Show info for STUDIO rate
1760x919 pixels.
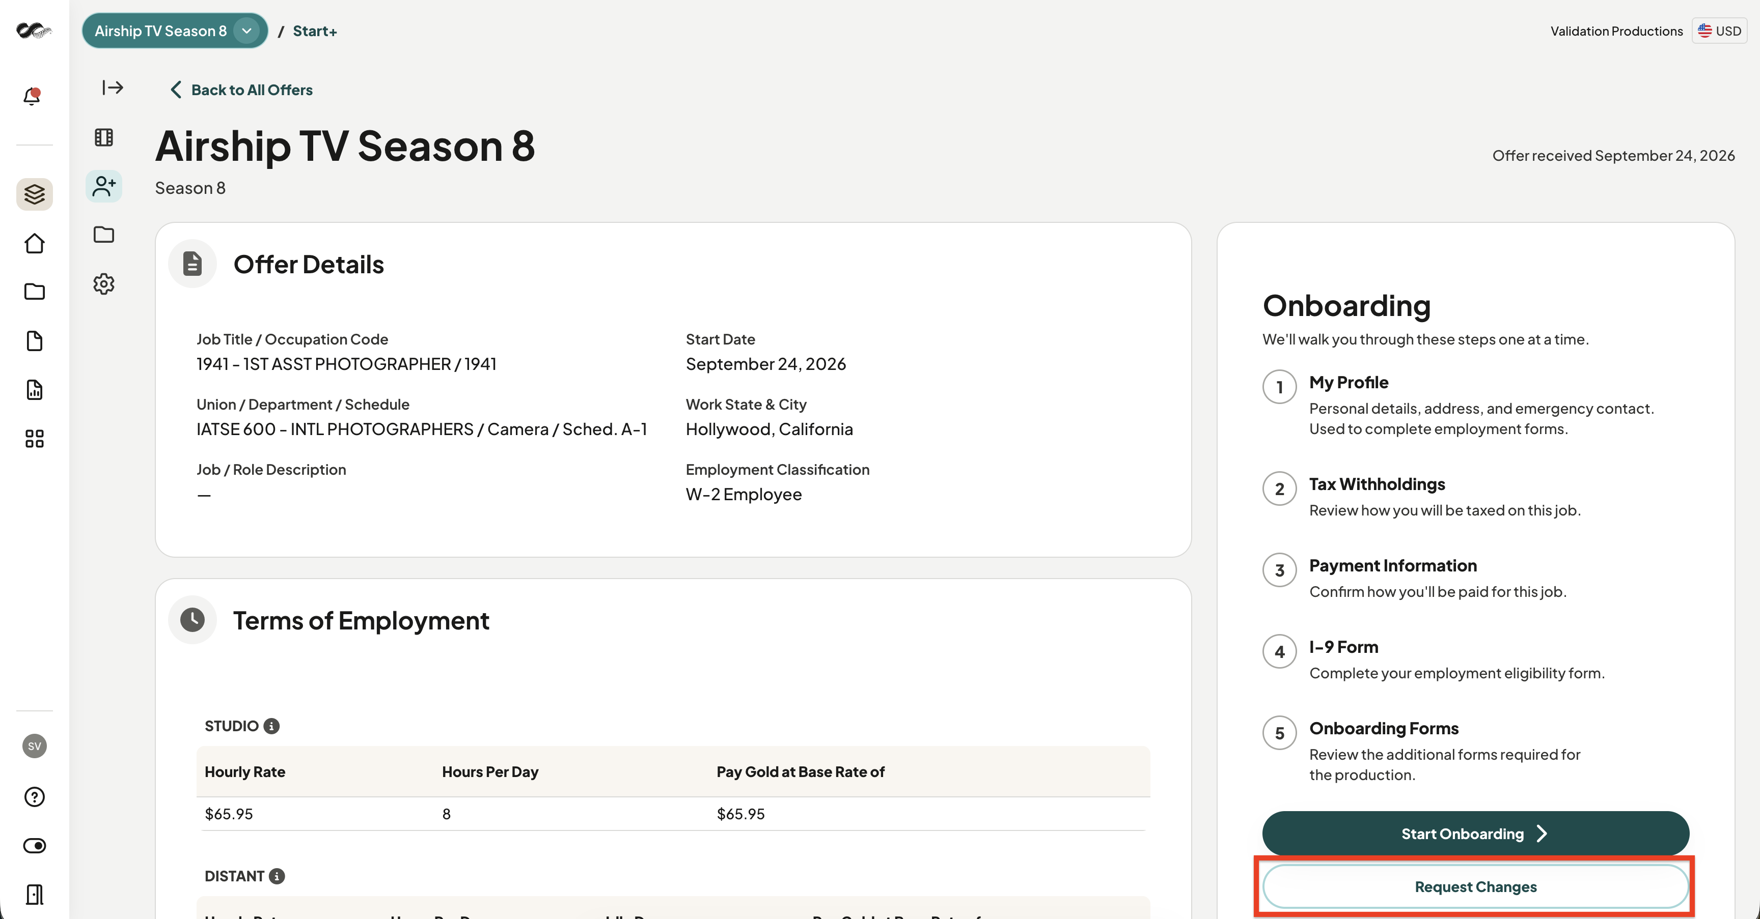(271, 726)
